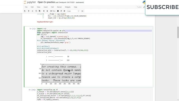Copy the selected cell

tap(36, 11)
